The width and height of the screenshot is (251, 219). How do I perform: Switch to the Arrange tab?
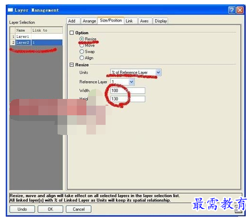pyautogui.click(x=89, y=21)
